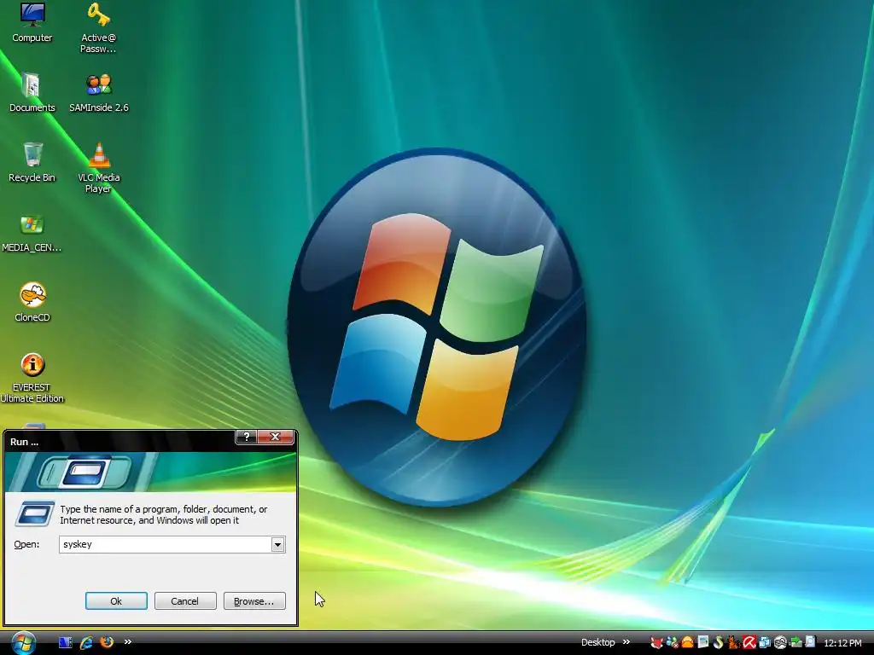Screen dimensions: 874x655
Task: Open the Run dialog command history dropdown
Action: point(277,545)
